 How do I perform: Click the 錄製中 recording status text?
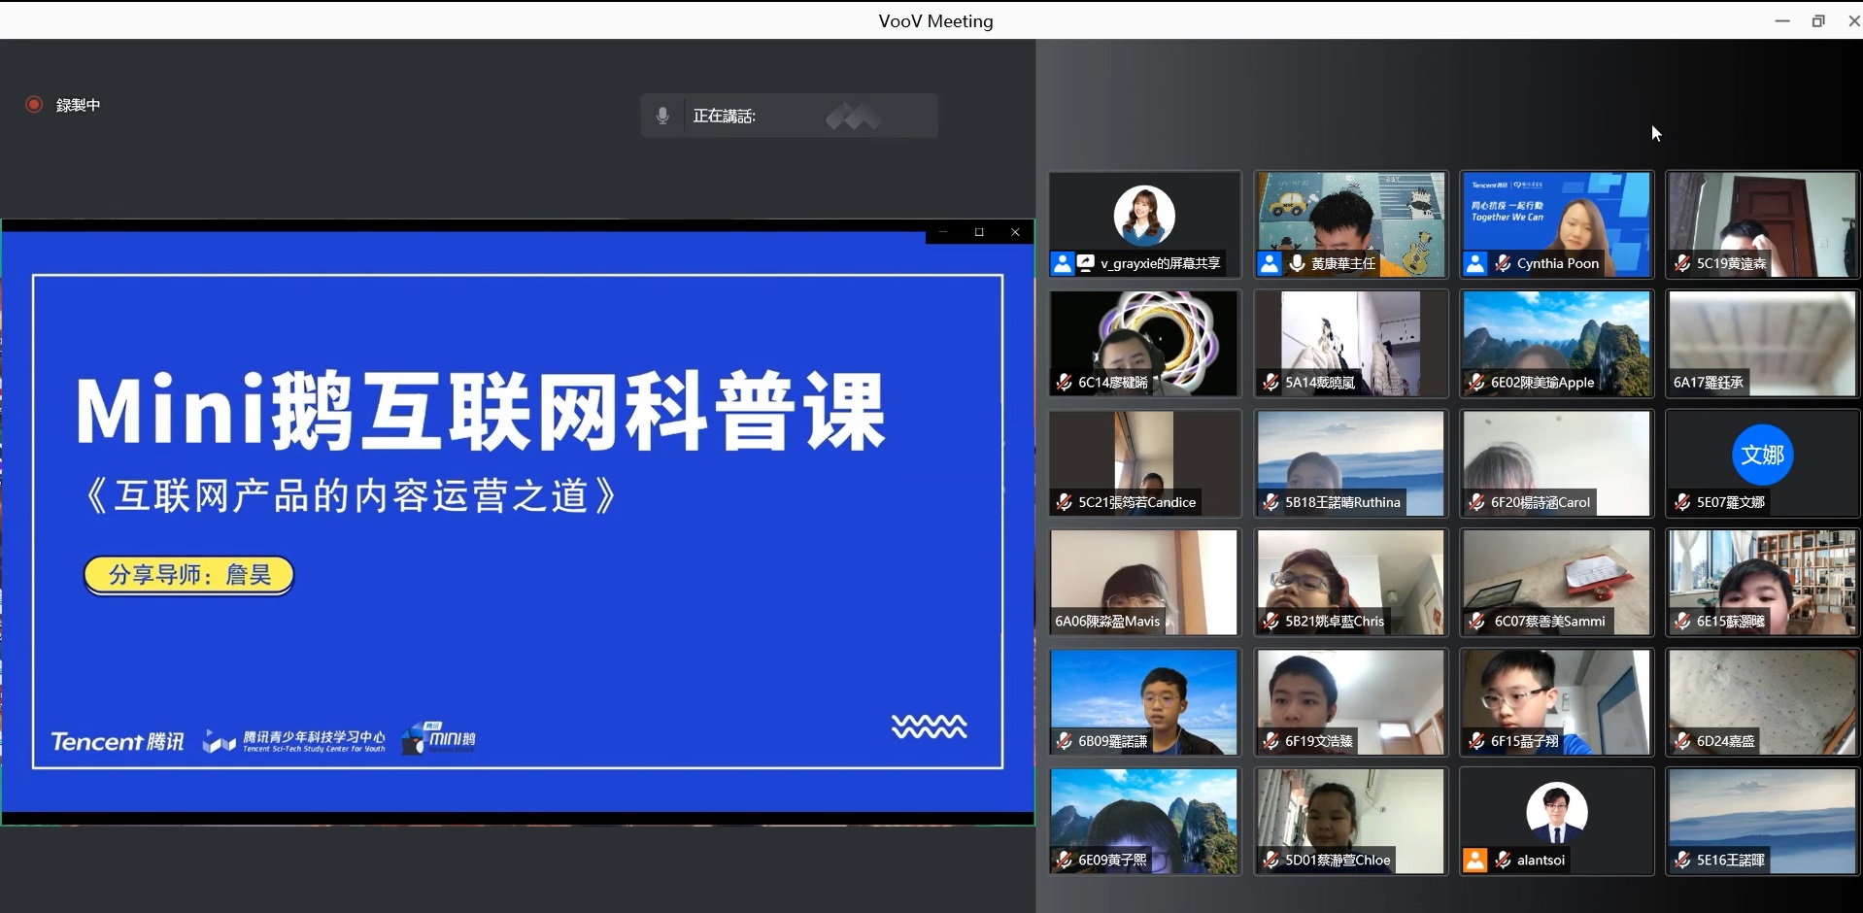(79, 105)
